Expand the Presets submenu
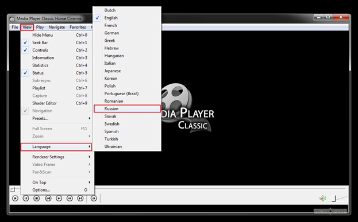Screen dimensions: 358x222 pyautogui.click(x=56, y=118)
